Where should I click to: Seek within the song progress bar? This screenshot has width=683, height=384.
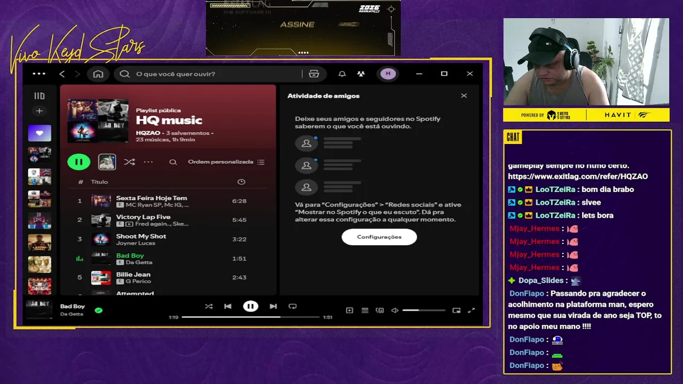(250, 317)
